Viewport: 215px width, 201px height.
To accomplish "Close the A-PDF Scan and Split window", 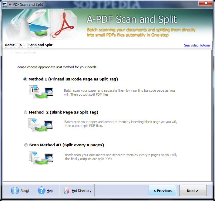I will point(206,3).
